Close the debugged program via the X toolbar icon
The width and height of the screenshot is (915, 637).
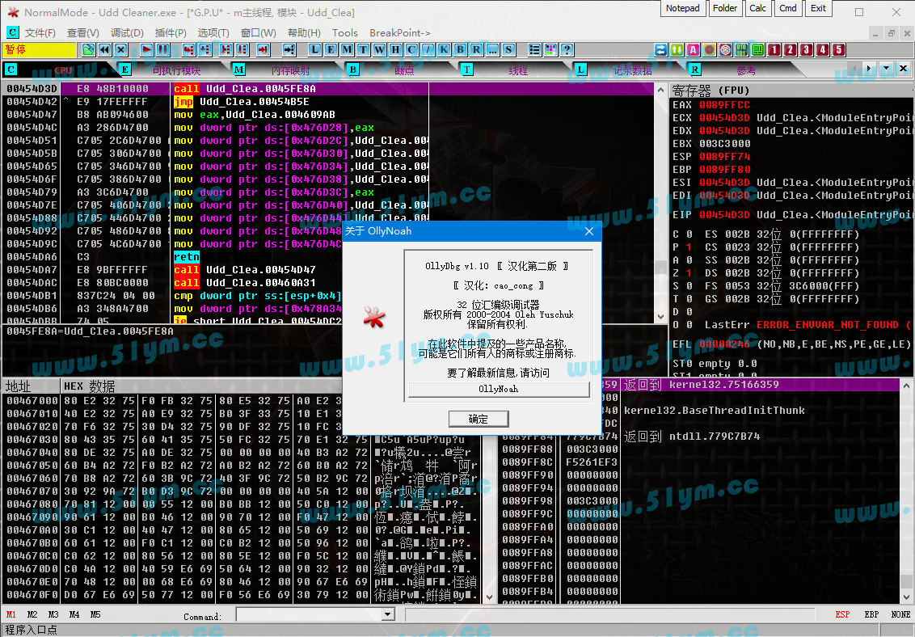[120, 49]
